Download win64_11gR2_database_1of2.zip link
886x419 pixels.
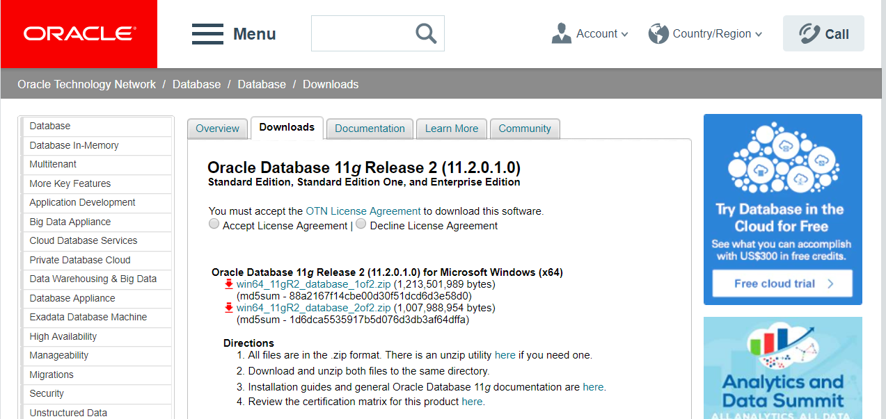(x=314, y=284)
